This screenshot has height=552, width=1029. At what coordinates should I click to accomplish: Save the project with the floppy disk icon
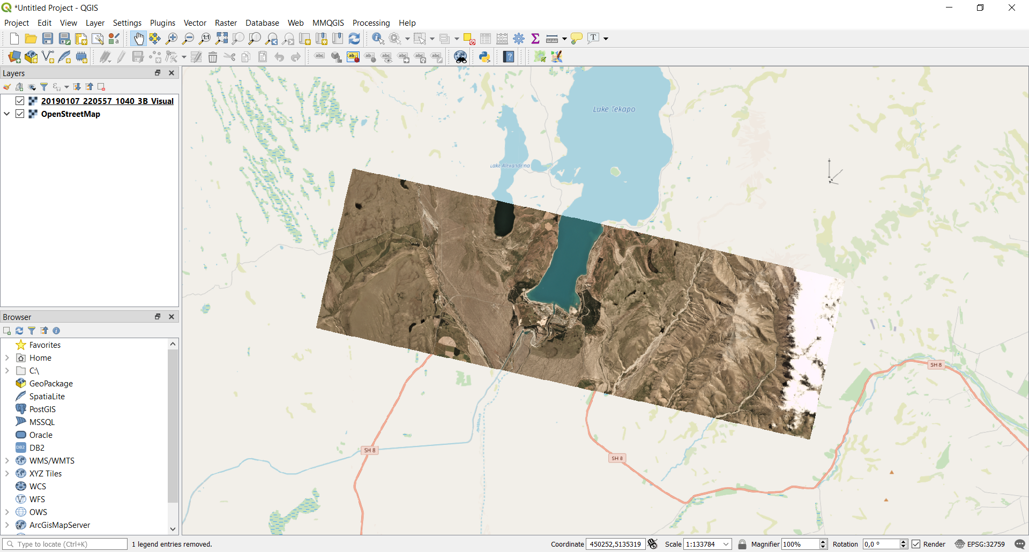(x=48, y=39)
